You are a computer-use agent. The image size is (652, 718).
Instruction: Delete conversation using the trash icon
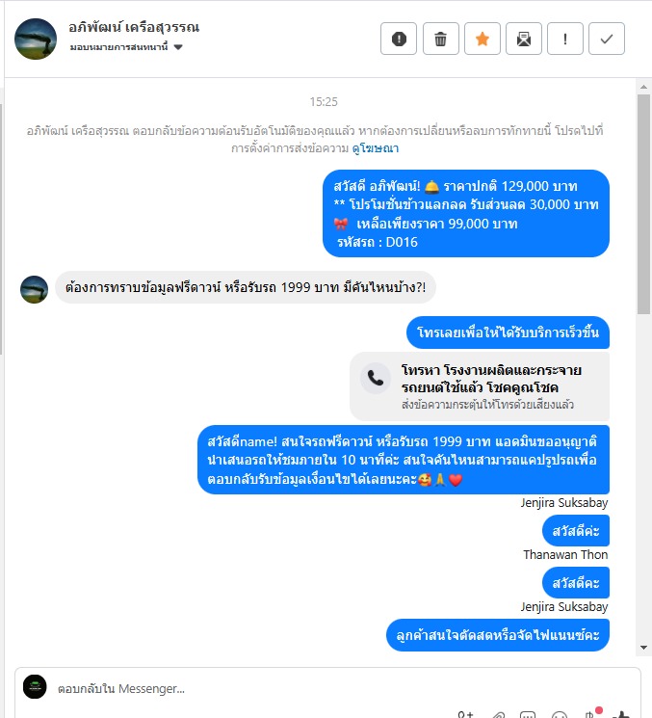(x=441, y=39)
